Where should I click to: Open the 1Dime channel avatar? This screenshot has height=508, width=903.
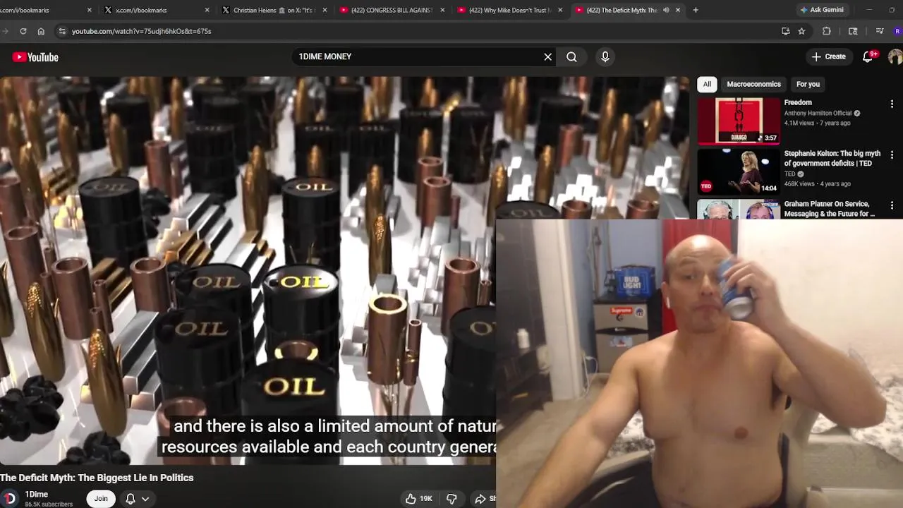tap(9, 498)
